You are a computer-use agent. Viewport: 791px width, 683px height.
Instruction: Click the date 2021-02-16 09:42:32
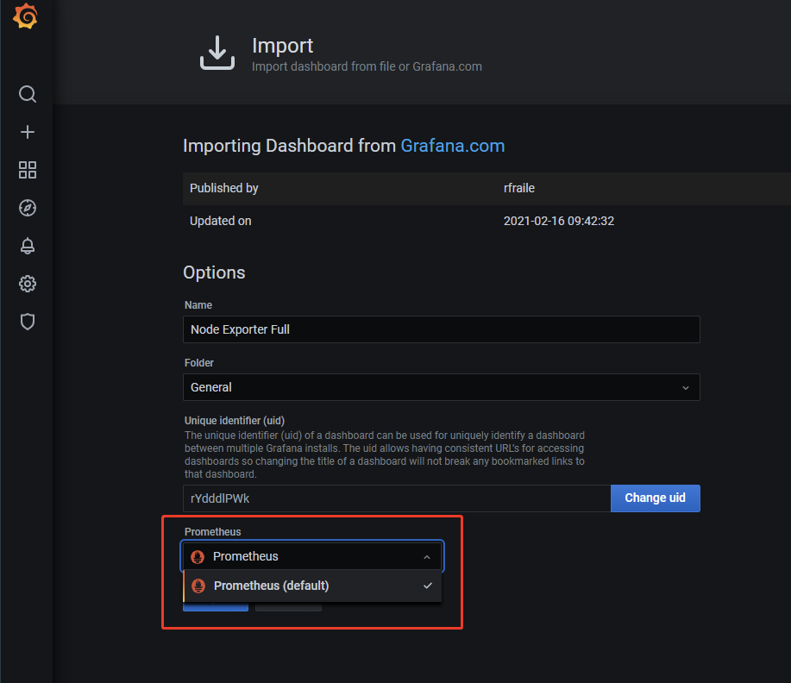click(x=558, y=221)
